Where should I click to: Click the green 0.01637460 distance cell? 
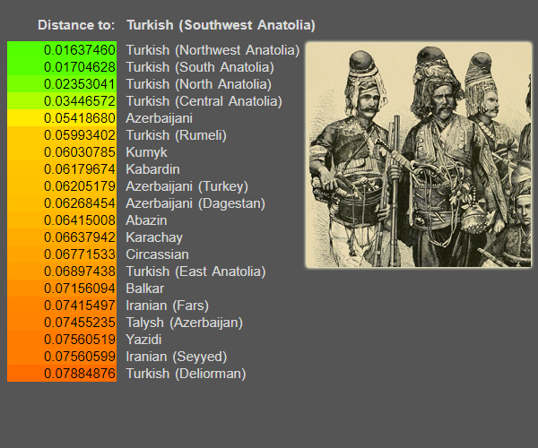62,50
